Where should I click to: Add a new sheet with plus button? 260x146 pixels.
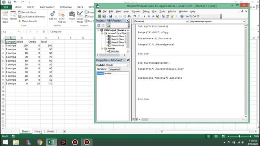pos(65,131)
